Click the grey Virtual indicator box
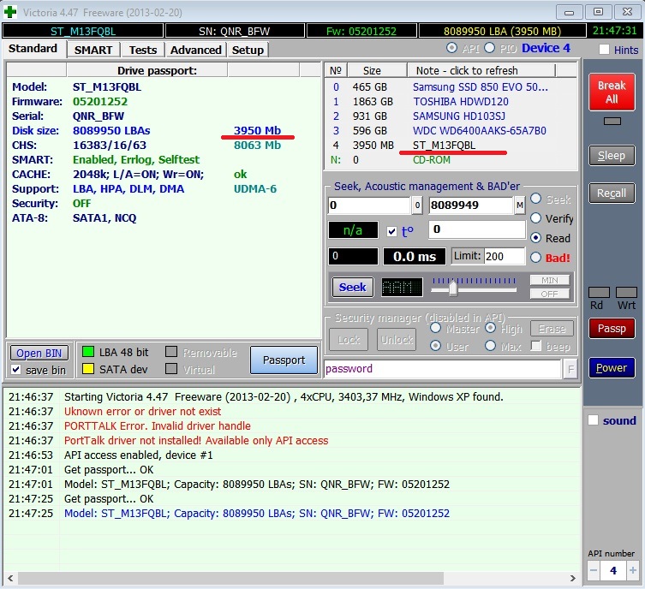The image size is (645, 589). tap(171, 369)
